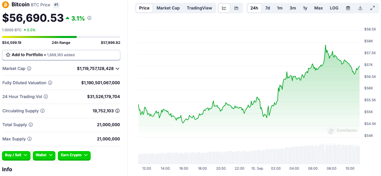Image resolution: width=381 pixels, height=176 pixels.
Task: Click the Bitcoin logo icon
Action: click(6, 5)
